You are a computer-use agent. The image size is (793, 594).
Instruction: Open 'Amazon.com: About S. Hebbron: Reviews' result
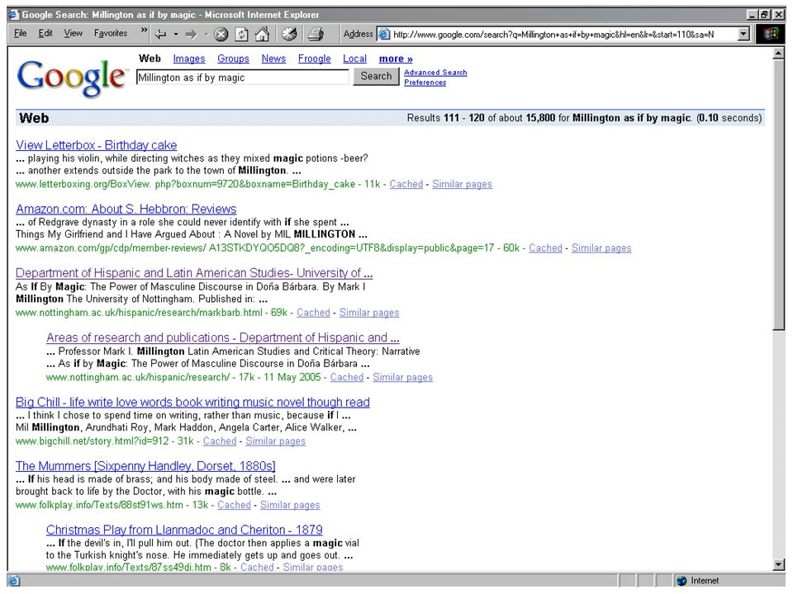126,209
